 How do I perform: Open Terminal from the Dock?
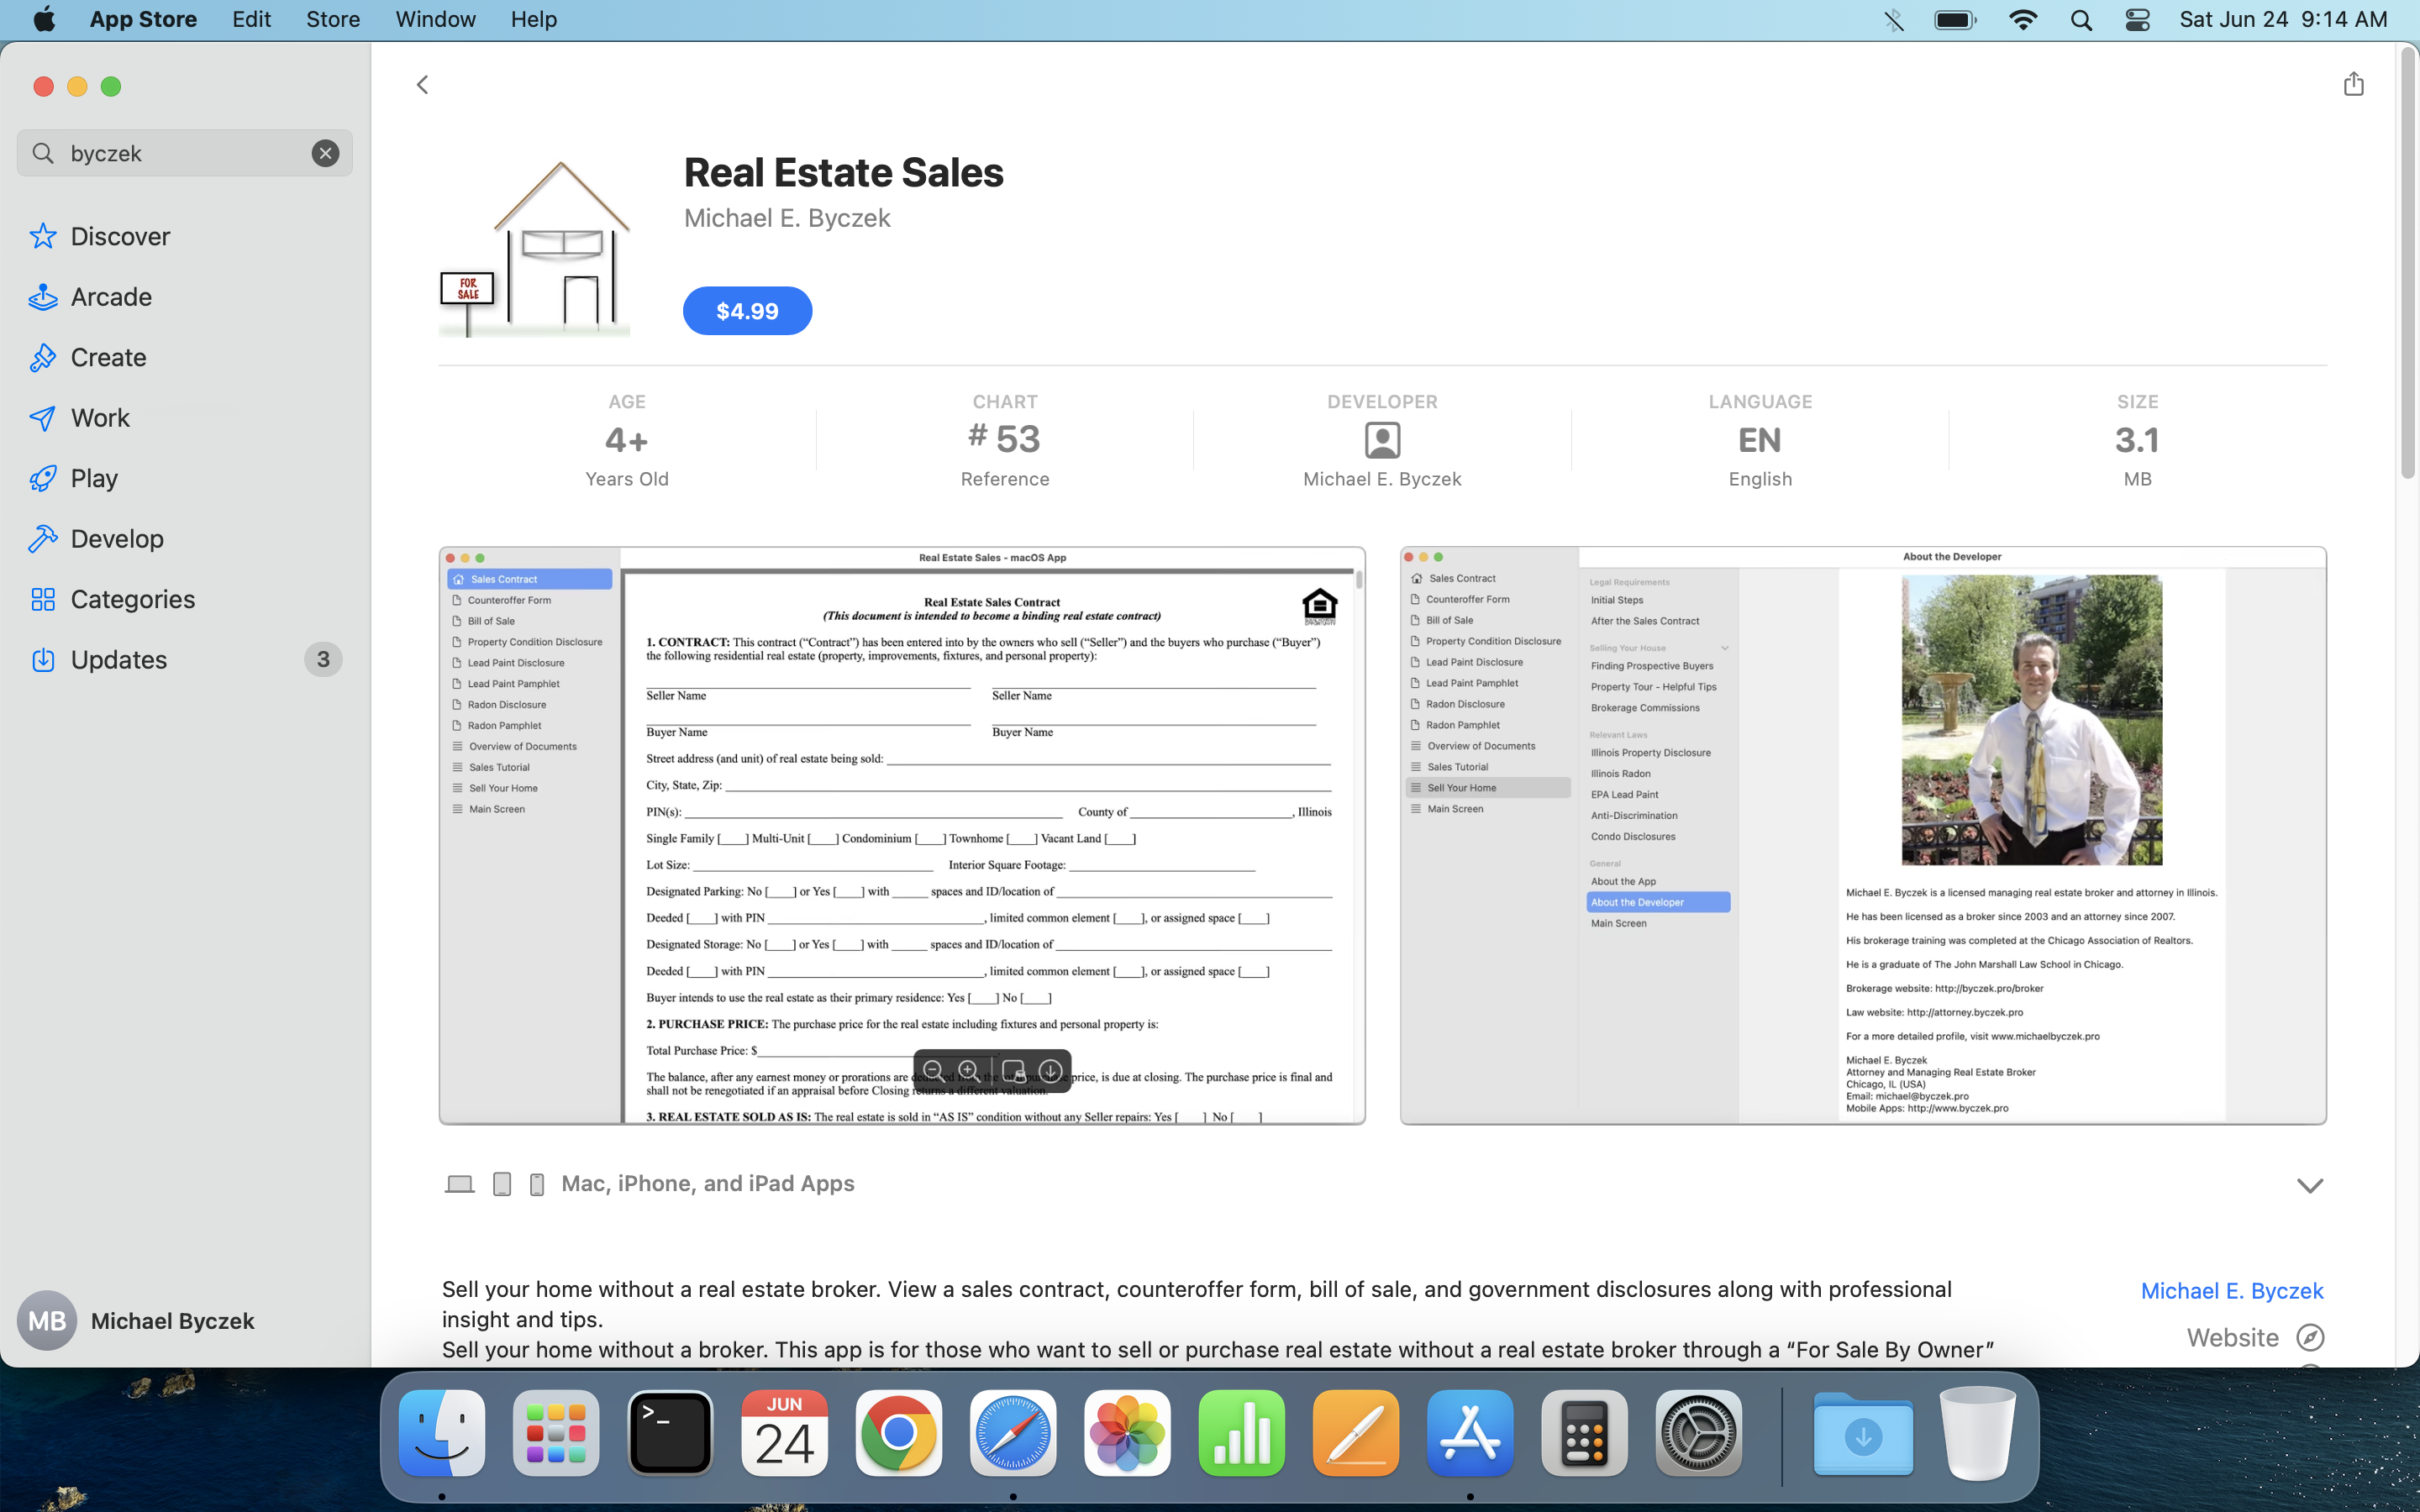[x=670, y=1433]
